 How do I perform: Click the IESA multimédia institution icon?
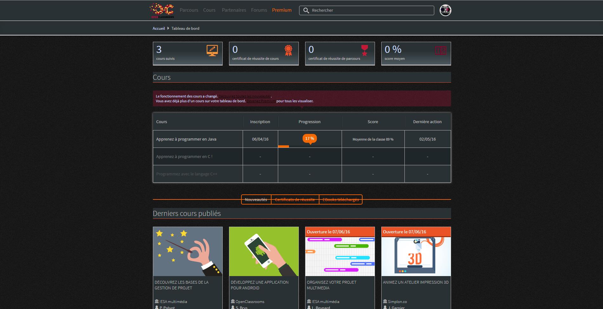click(x=156, y=301)
